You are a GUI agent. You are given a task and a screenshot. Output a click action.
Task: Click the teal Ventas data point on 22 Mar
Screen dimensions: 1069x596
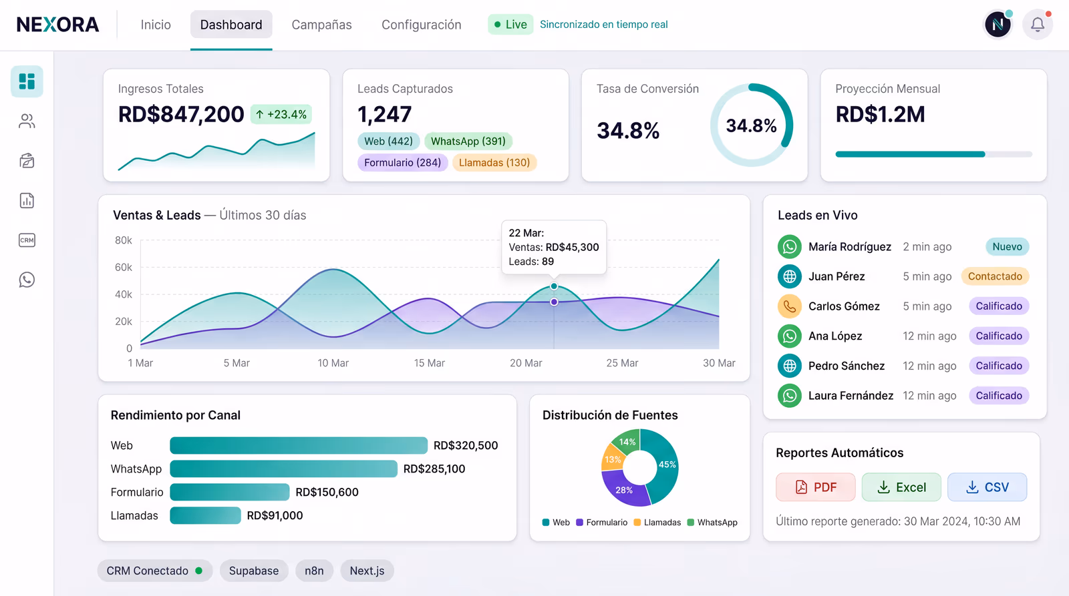click(x=554, y=286)
